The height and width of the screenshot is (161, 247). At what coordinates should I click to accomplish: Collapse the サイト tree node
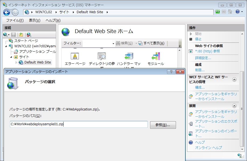click(11, 57)
